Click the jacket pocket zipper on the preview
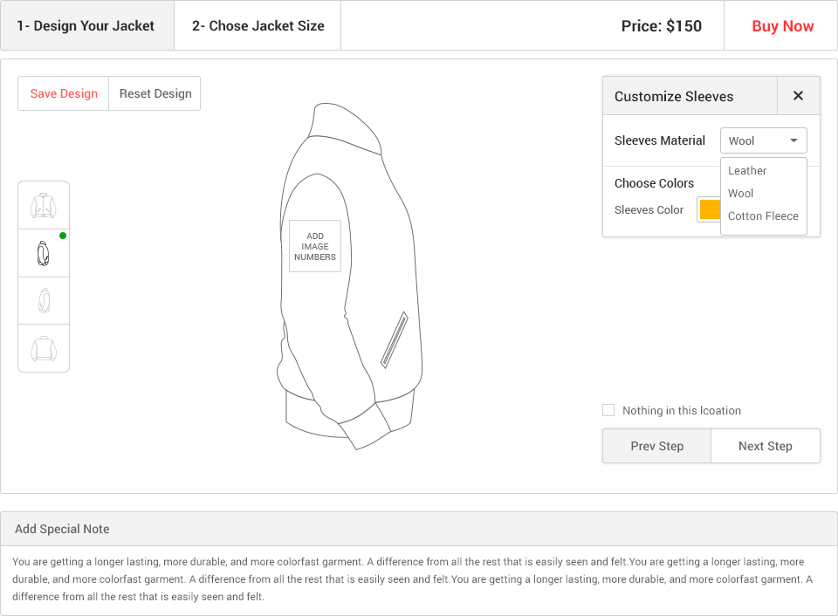The height and width of the screenshot is (616, 838). 395,340
